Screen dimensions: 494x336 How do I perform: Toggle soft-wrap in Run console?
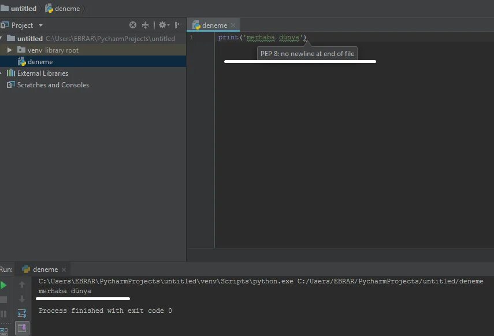click(x=22, y=313)
